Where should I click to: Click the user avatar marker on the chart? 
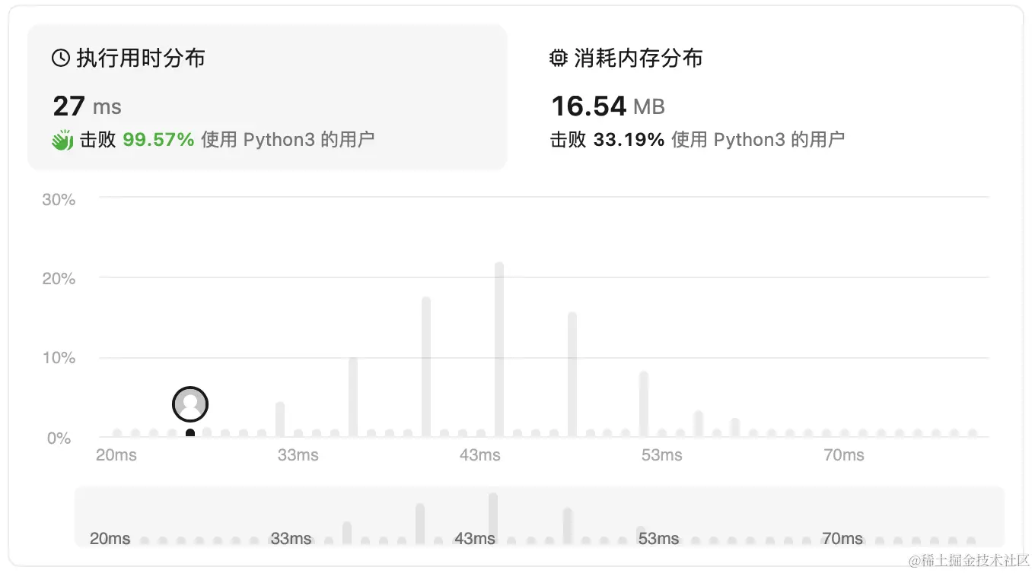click(x=190, y=404)
